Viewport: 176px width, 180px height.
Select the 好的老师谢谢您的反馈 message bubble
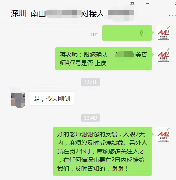pos(103,151)
